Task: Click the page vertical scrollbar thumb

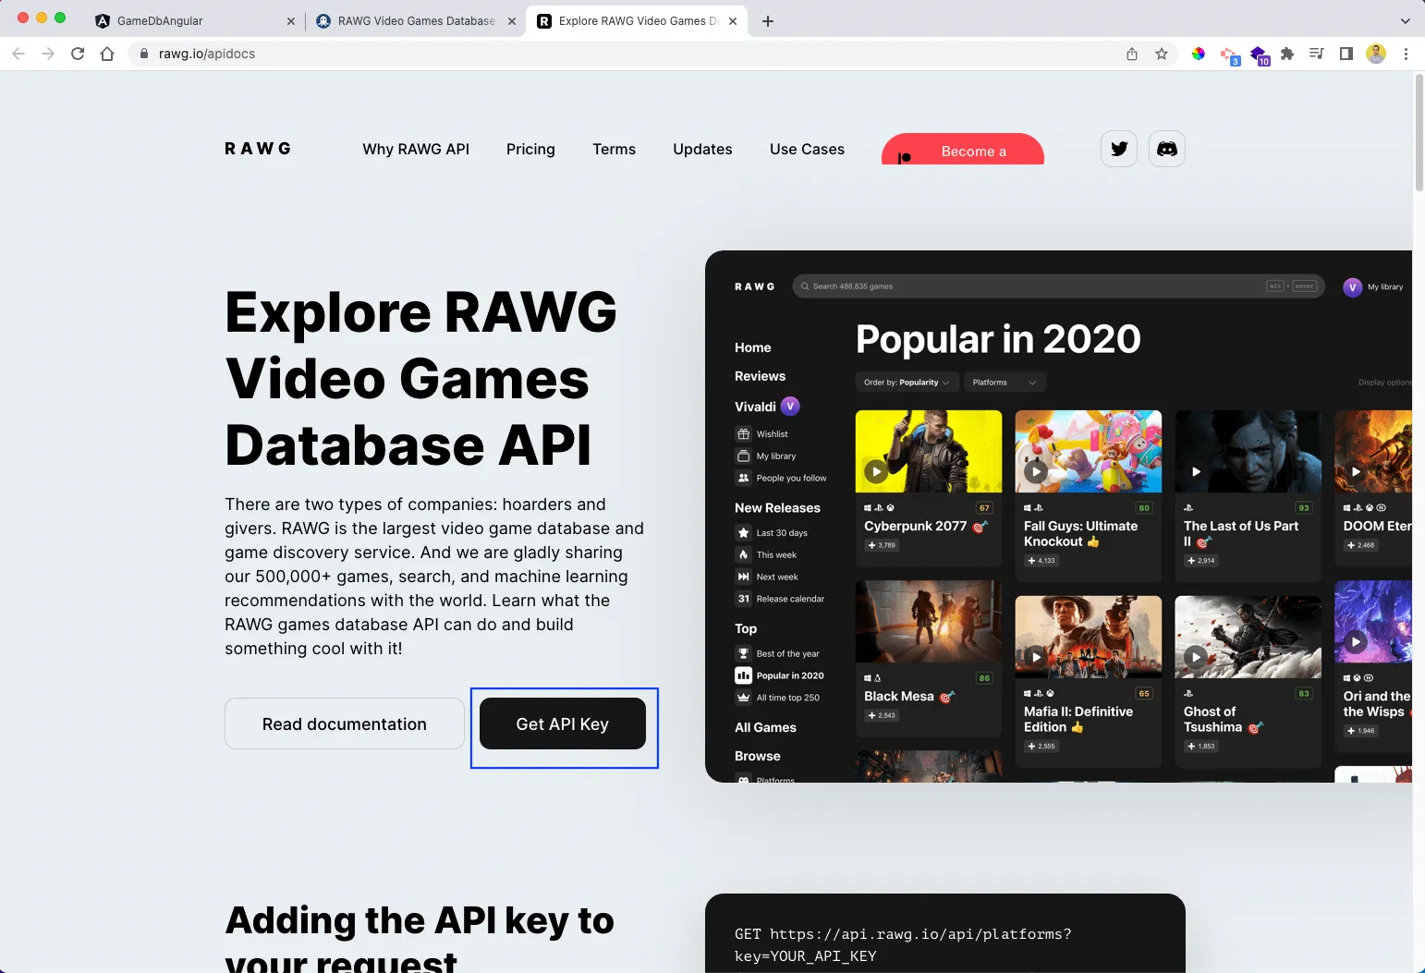Action: pos(1419,133)
